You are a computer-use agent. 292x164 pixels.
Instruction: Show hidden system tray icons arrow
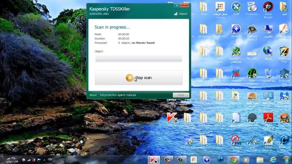pos(44,160)
